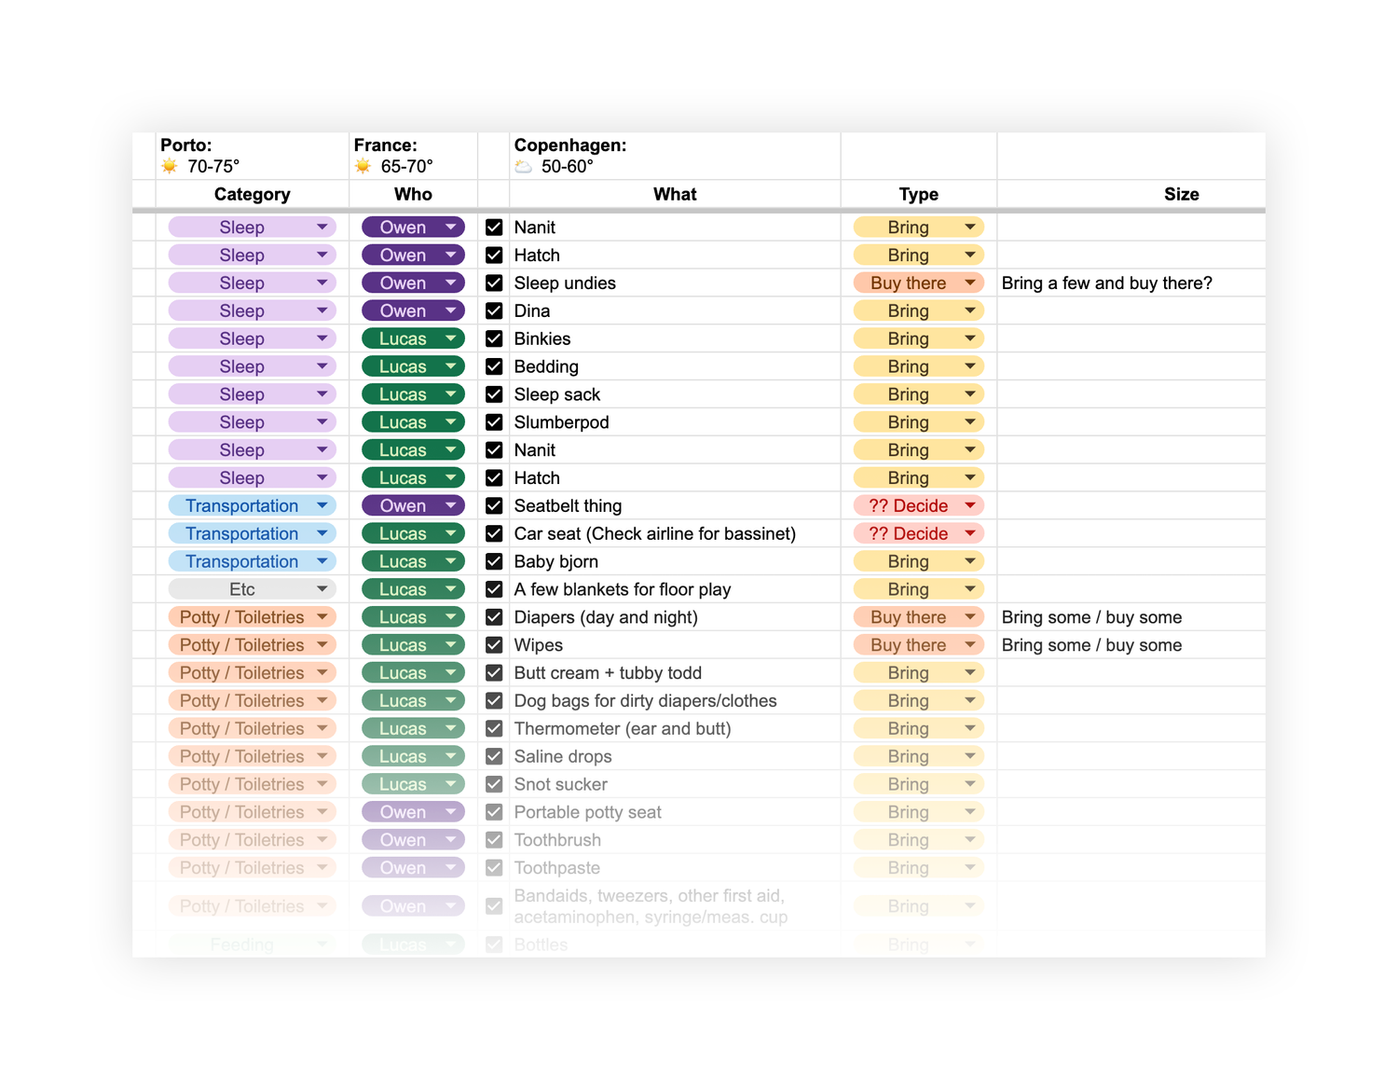The width and height of the screenshot is (1398, 1090).
Task: Click the arrow on Sleep undies' Buy there chip
Action: pyautogui.click(x=969, y=283)
